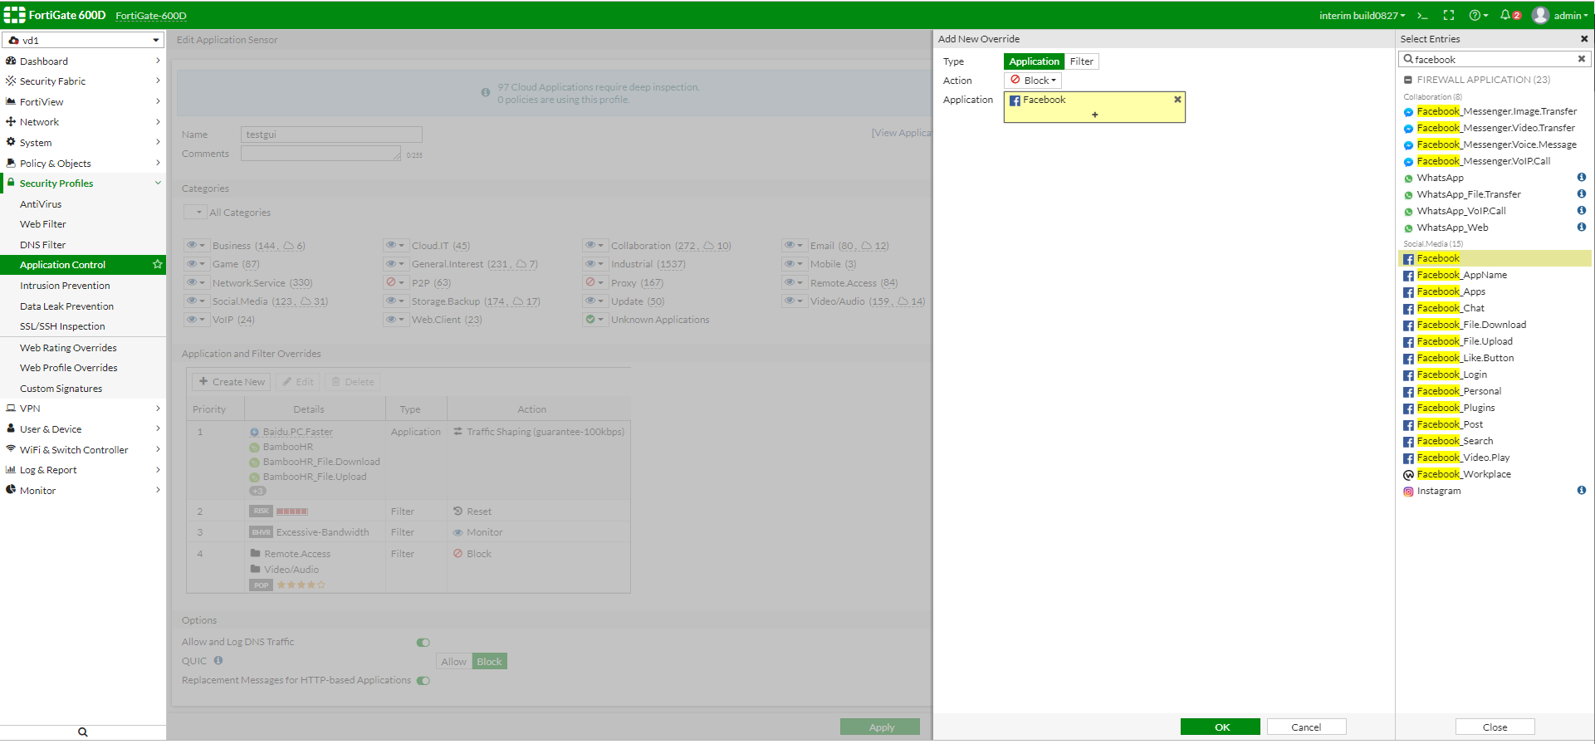Open Data Leak Prevention page
The width and height of the screenshot is (1595, 744).
(x=66, y=306)
